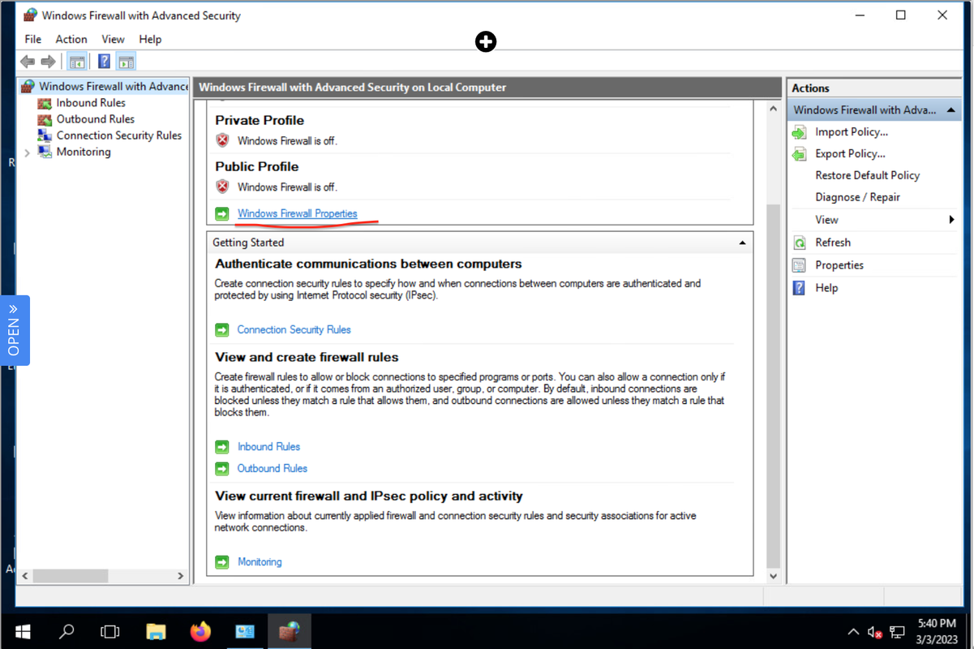The image size is (974, 649).
Task: Open the Action menu
Action: 71,39
